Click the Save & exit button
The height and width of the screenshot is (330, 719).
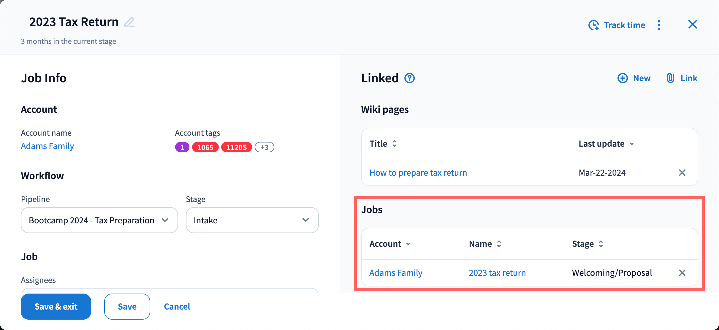(56, 307)
